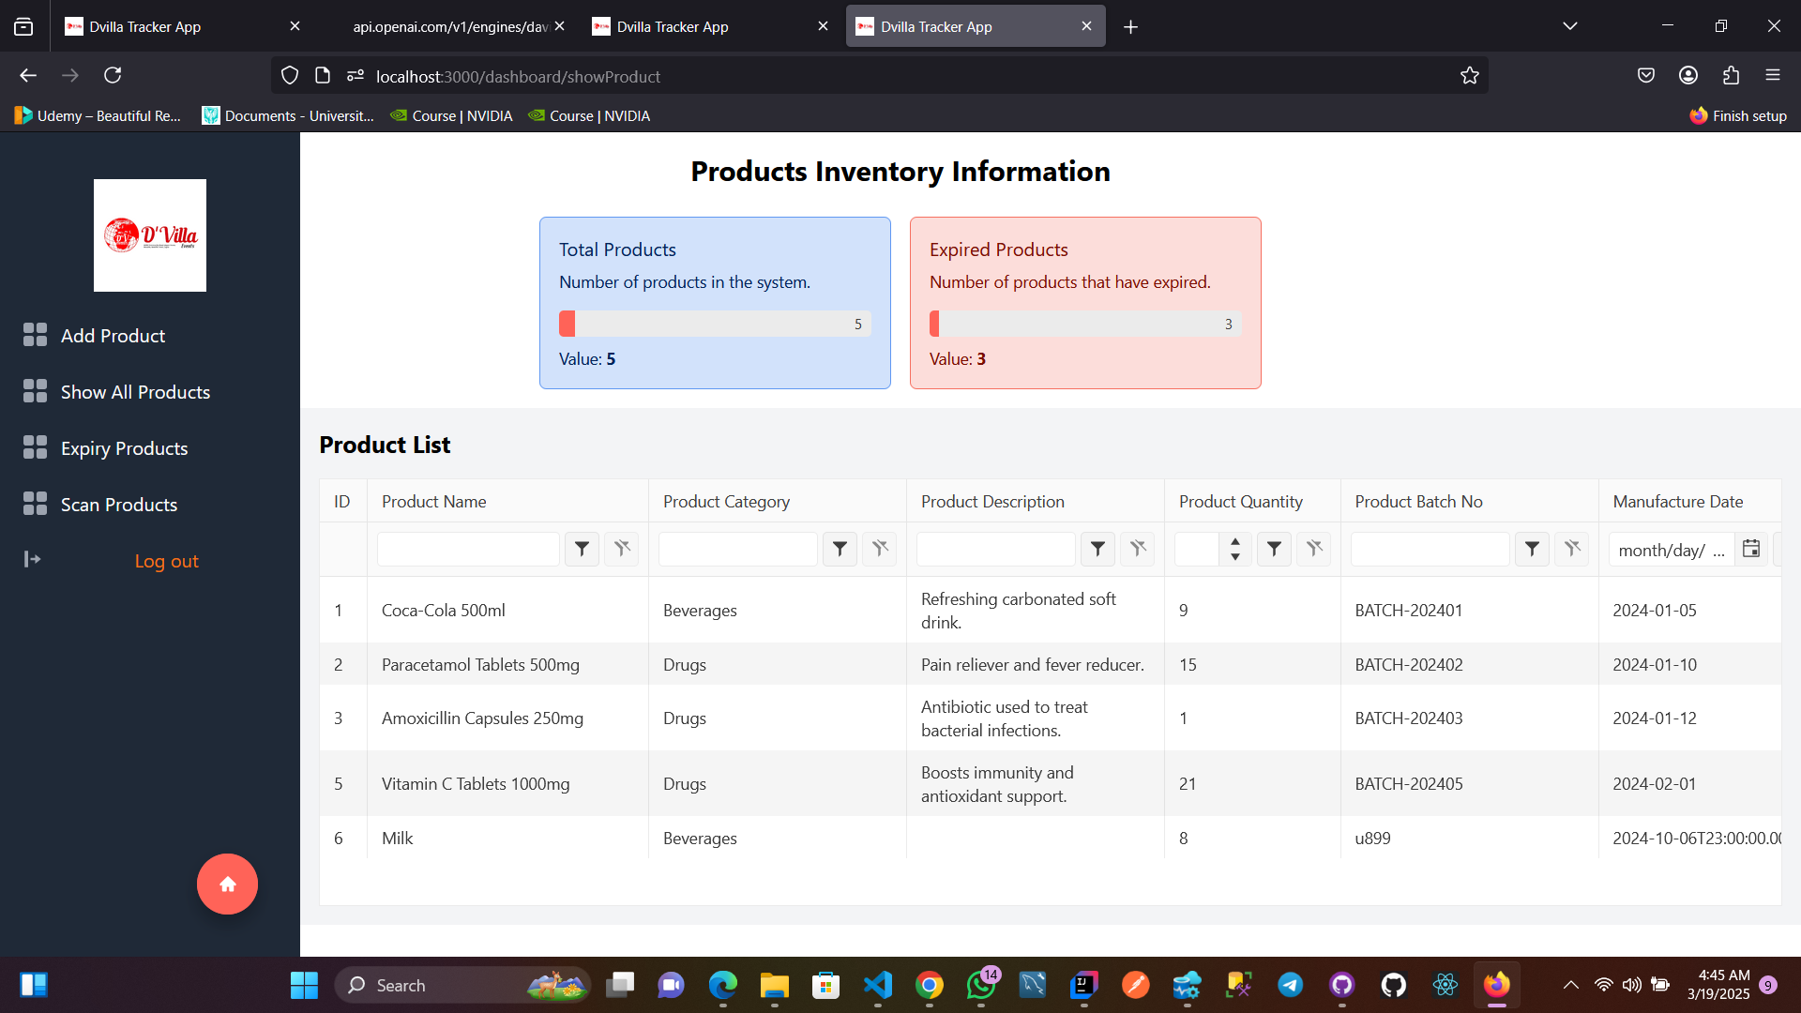The width and height of the screenshot is (1801, 1013).
Task: Click the D'Villa logo image
Action: (150, 235)
